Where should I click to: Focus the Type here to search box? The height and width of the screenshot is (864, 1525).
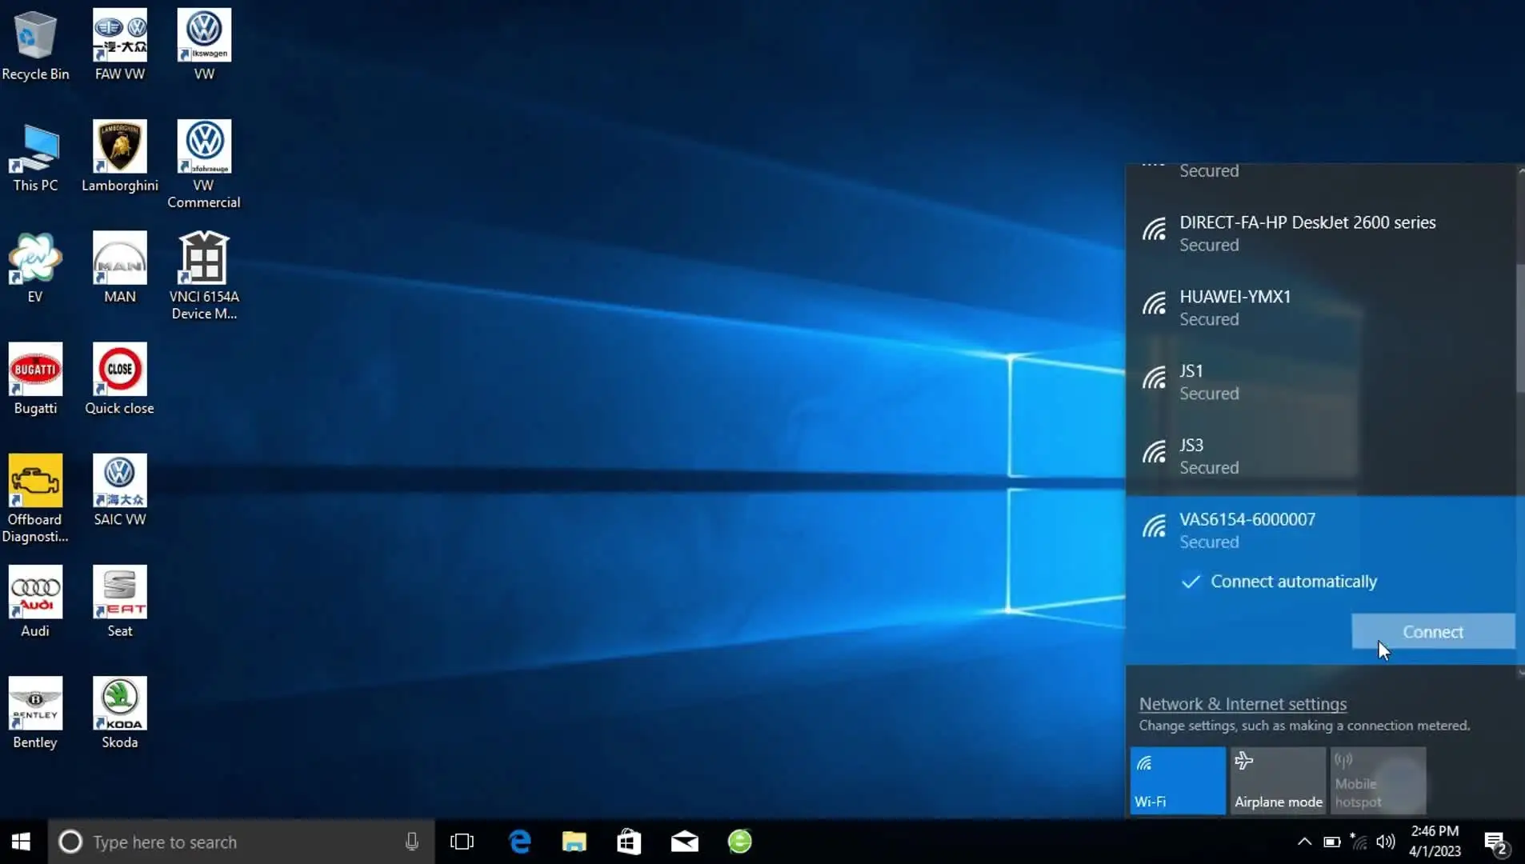242,842
